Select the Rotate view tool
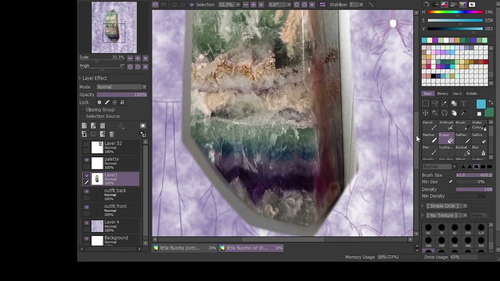500x281 pixels. click(444, 113)
